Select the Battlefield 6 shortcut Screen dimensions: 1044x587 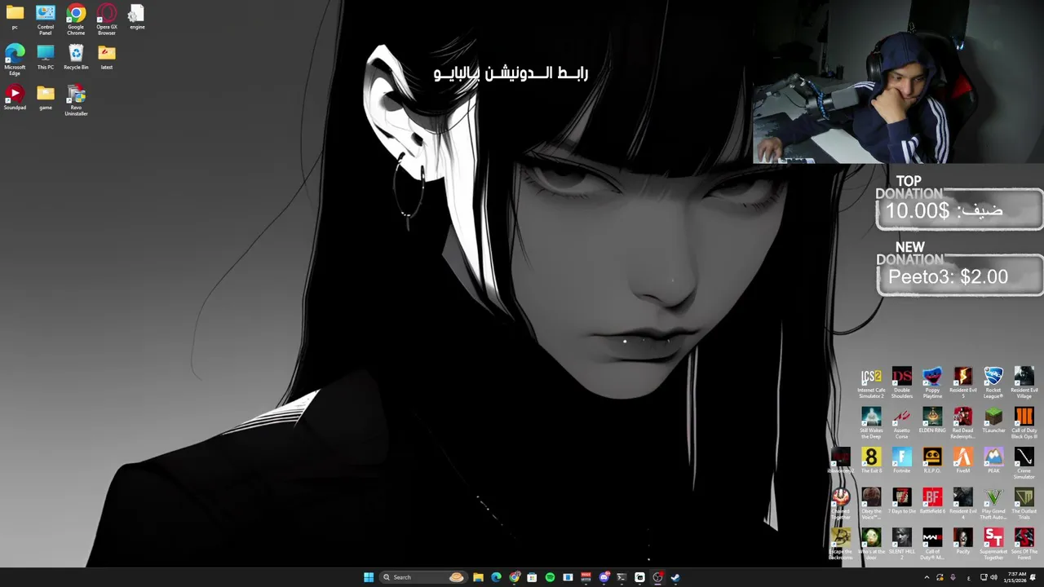coord(932,501)
